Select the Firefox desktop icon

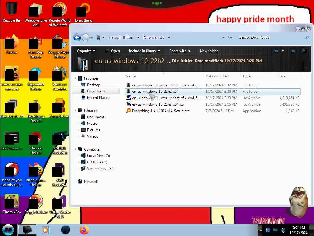click(x=12, y=44)
